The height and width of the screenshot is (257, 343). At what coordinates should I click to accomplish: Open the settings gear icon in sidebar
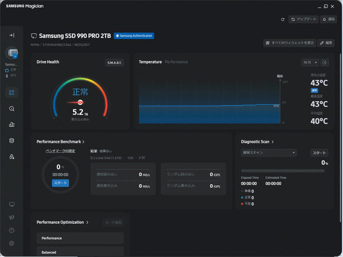(x=12, y=243)
